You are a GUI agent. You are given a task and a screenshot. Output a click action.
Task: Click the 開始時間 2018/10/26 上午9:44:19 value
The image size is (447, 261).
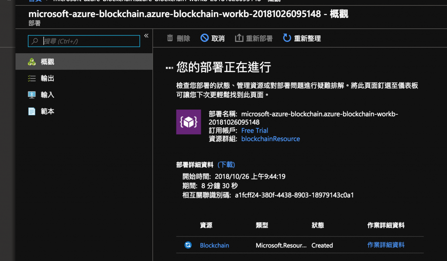coord(250,177)
